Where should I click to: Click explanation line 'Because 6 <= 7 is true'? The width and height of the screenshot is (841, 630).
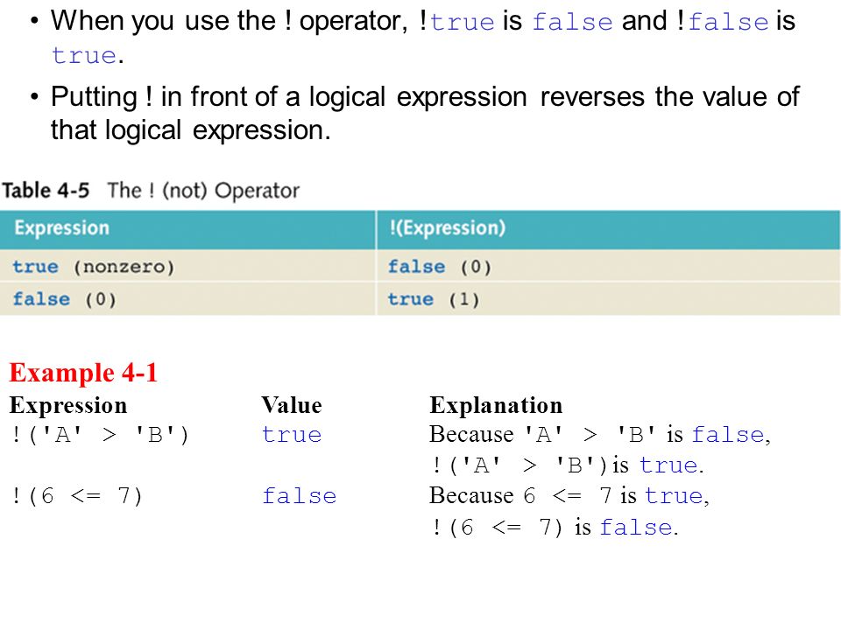[x=569, y=495]
